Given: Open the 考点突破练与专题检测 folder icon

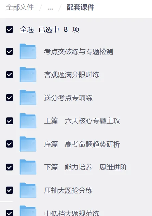Looking at the screenshot, I should tap(28, 51).
